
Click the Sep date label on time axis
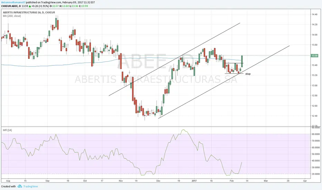click(47, 181)
